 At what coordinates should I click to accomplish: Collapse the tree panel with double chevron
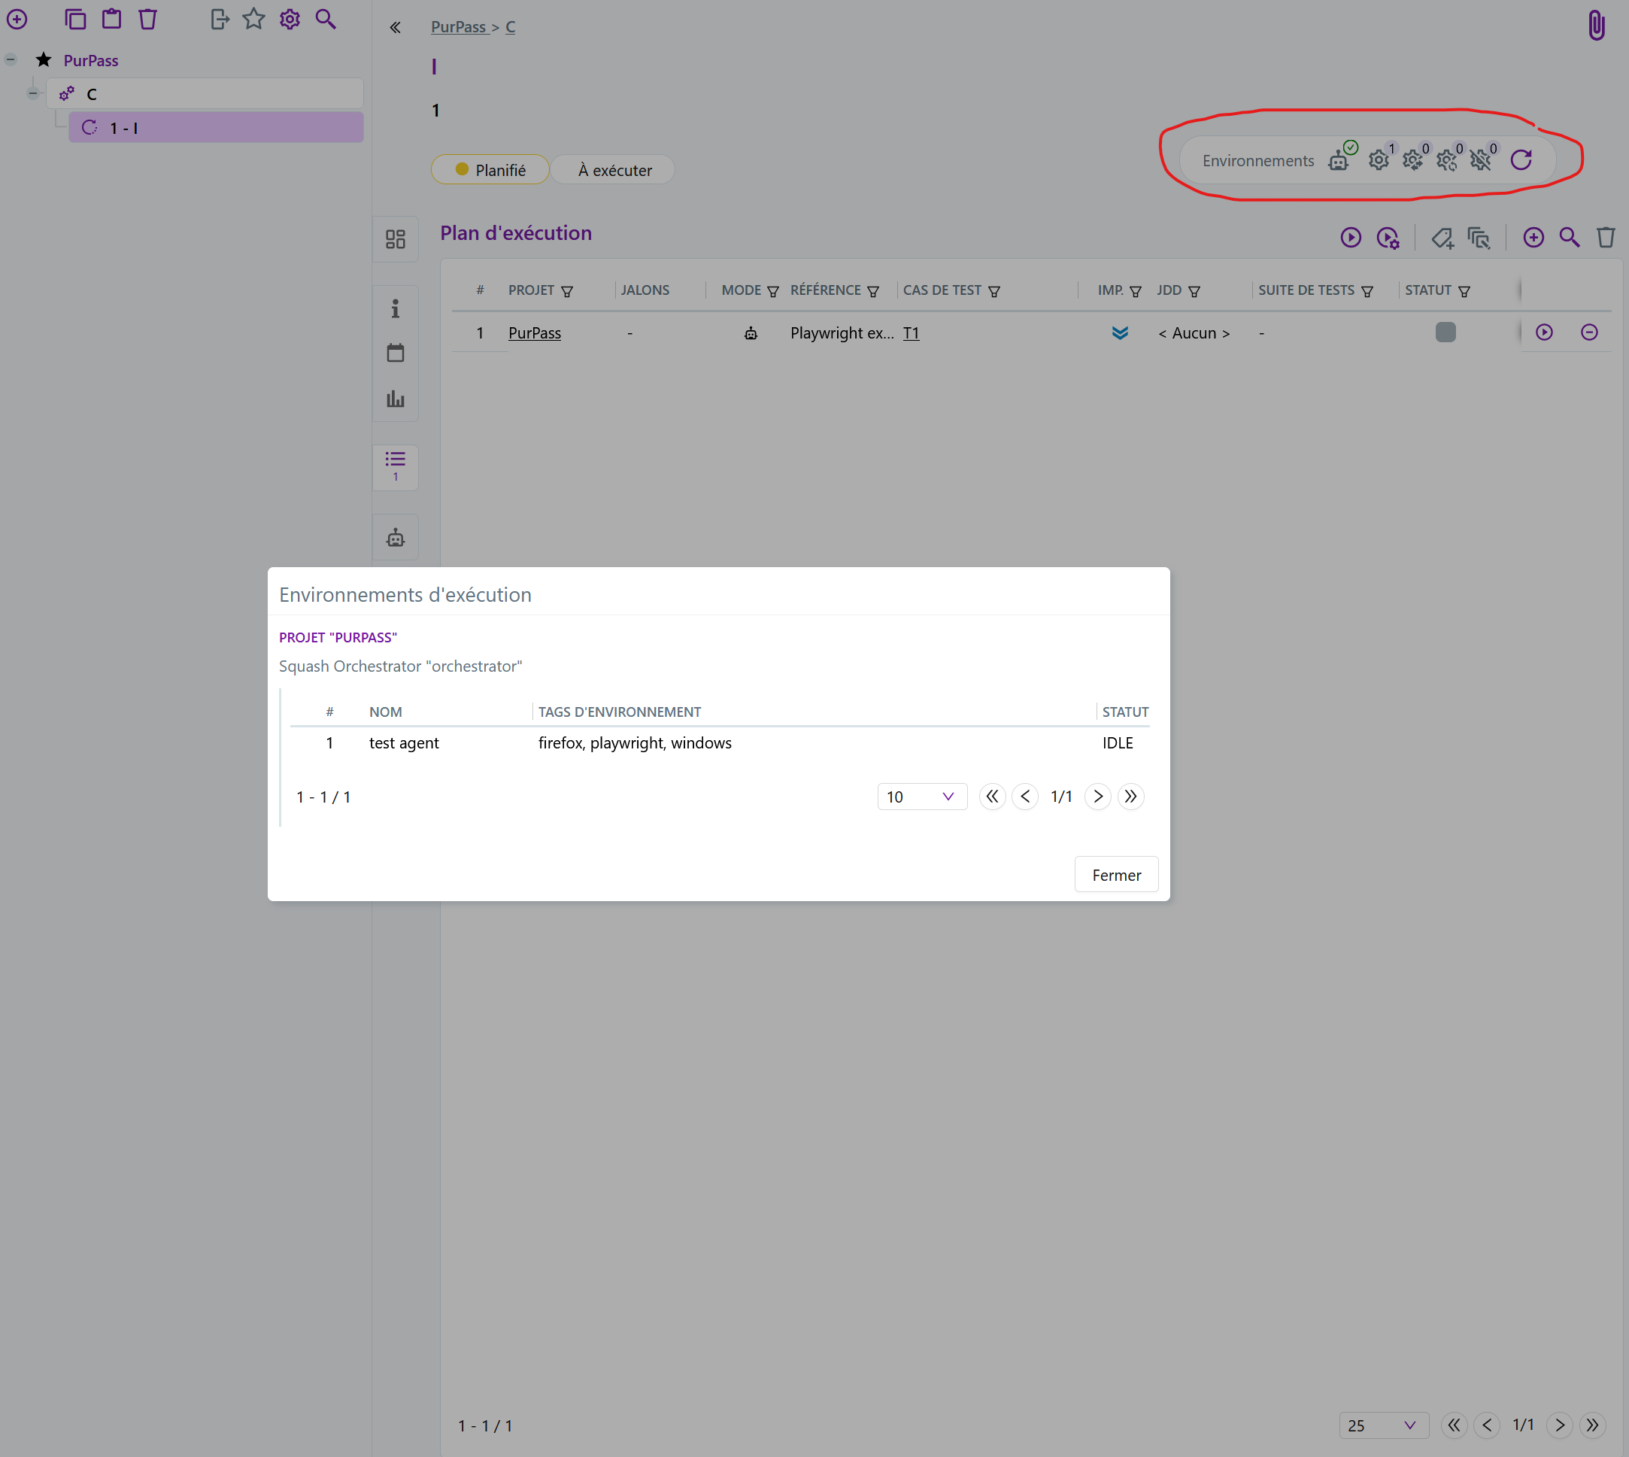click(x=396, y=27)
